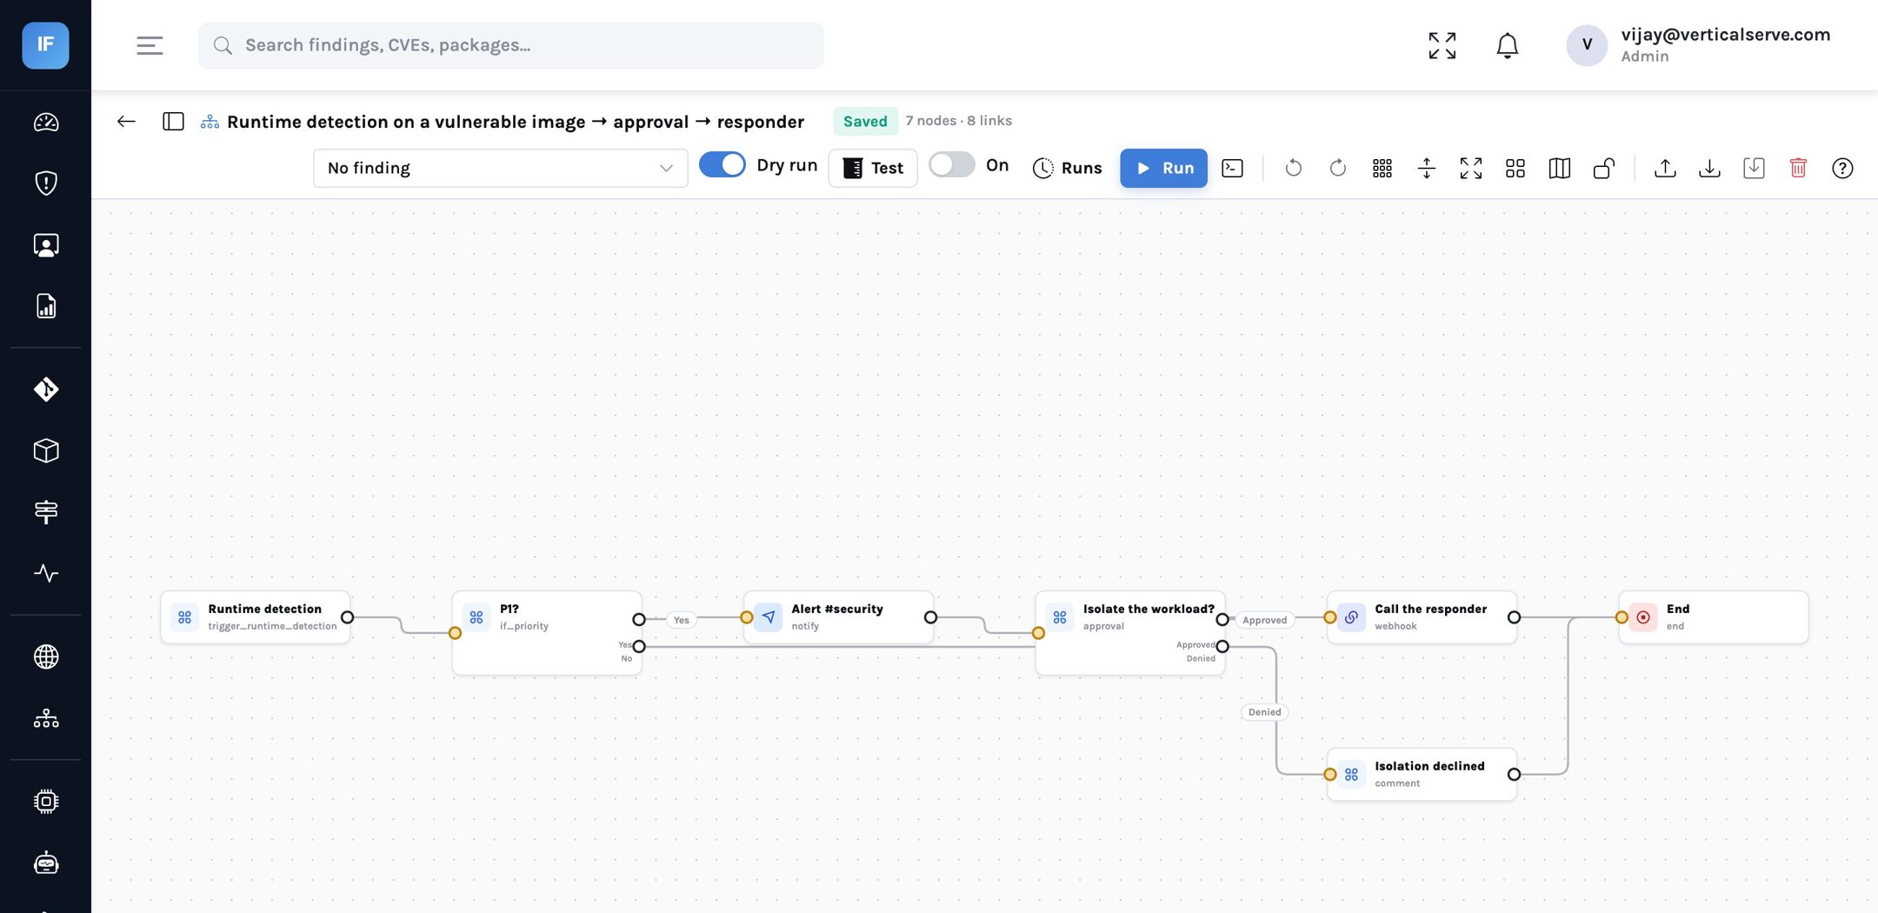
Task: Select the Call the responder webhook node
Action: pos(1422,617)
